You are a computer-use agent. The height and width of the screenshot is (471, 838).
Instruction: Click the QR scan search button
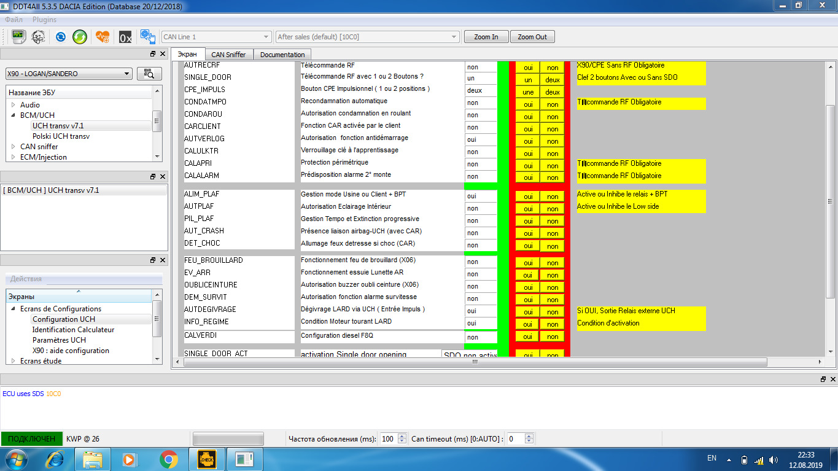(149, 74)
